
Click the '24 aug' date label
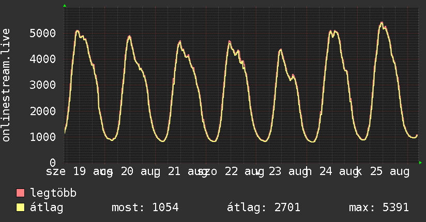click(340, 172)
